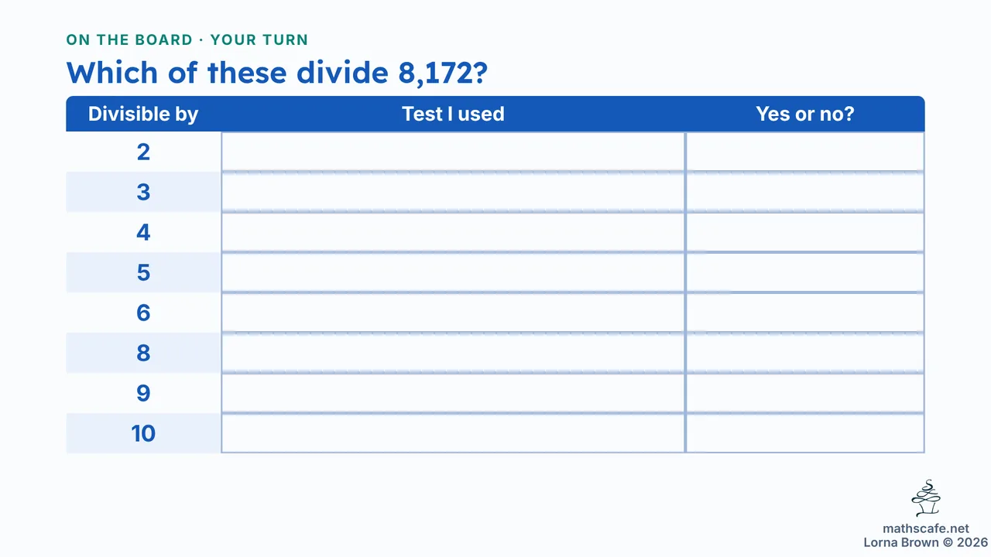Click the yes/no answer box for 6
The width and height of the screenshot is (991, 557).
click(x=804, y=313)
